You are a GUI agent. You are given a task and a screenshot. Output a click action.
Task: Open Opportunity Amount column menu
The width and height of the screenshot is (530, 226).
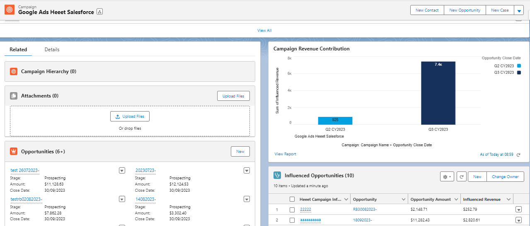click(x=456, y=200)
